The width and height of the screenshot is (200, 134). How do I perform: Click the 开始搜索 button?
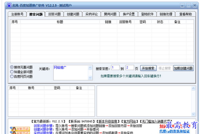click(x=148, y=68)
